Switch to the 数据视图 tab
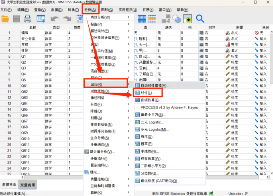This screenshot has width=273, height=196. coord(9,184)
